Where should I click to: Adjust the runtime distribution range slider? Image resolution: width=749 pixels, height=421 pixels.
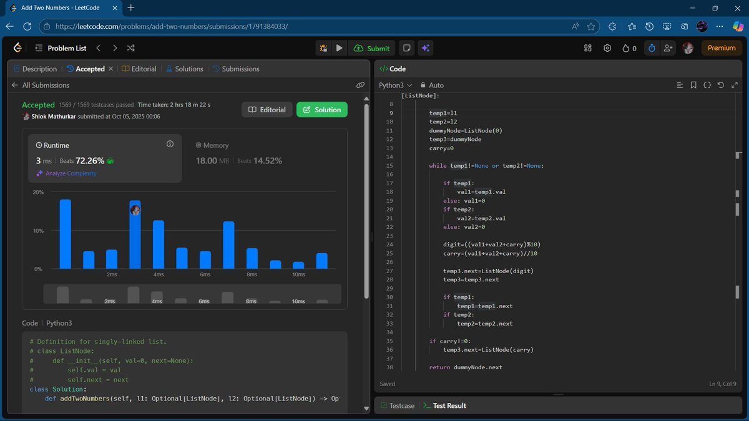pyautogui.click(x=192, y=294)
